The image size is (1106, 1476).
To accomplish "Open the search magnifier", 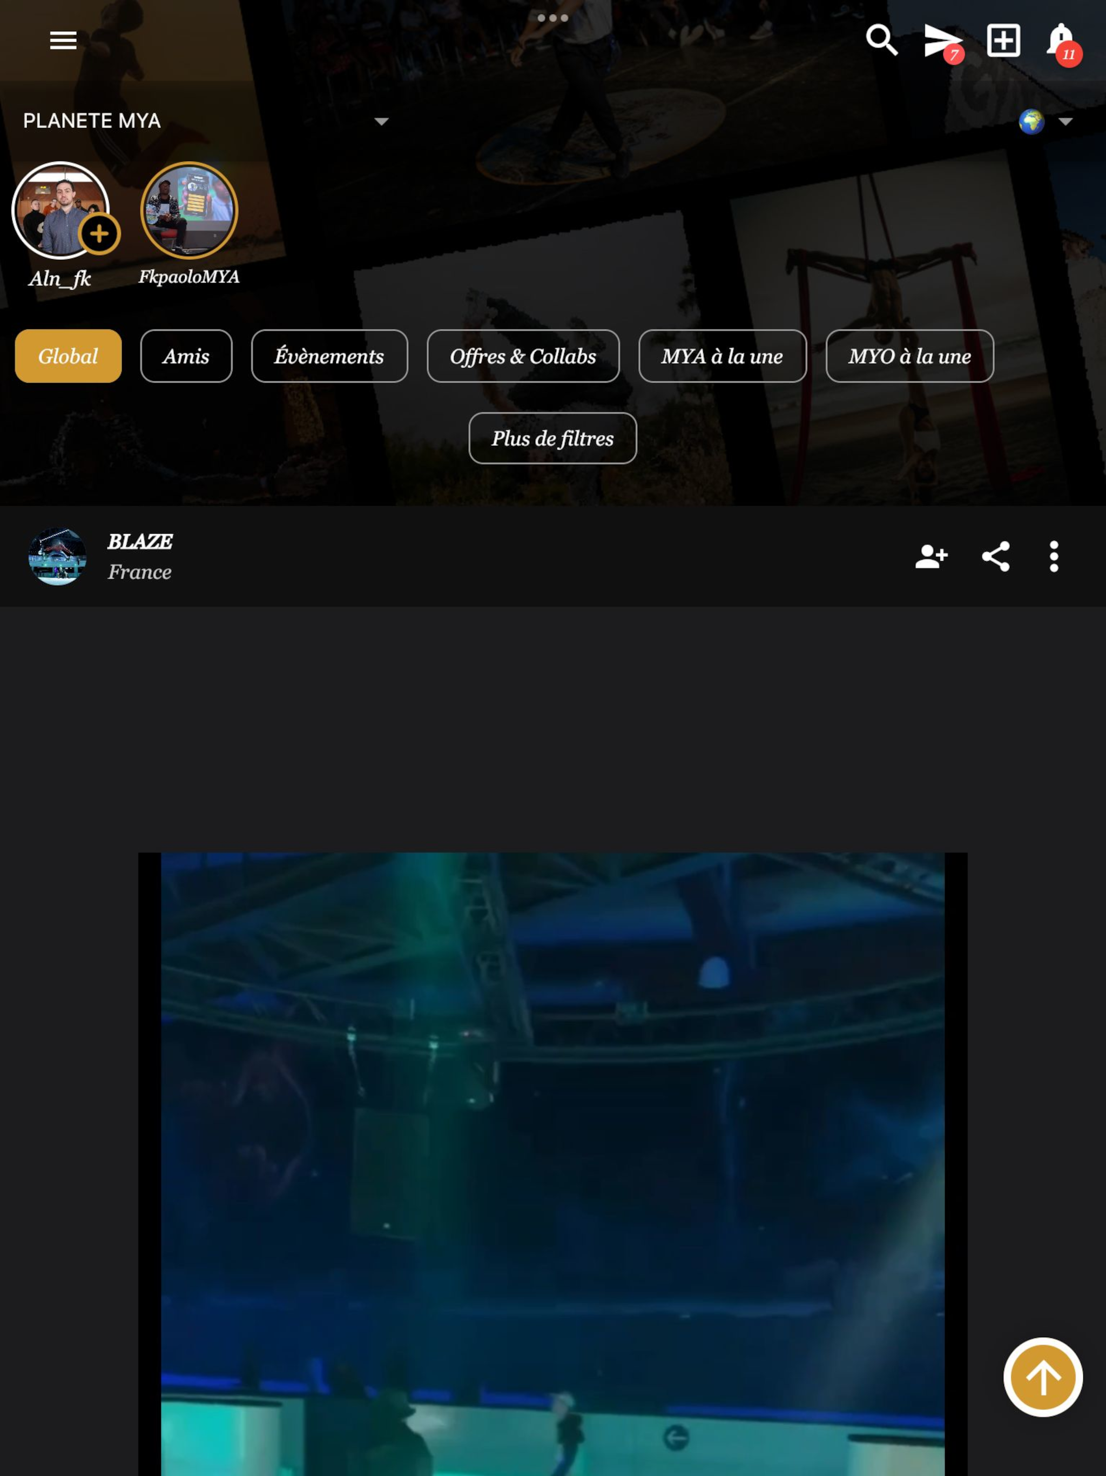I will 881,40.
